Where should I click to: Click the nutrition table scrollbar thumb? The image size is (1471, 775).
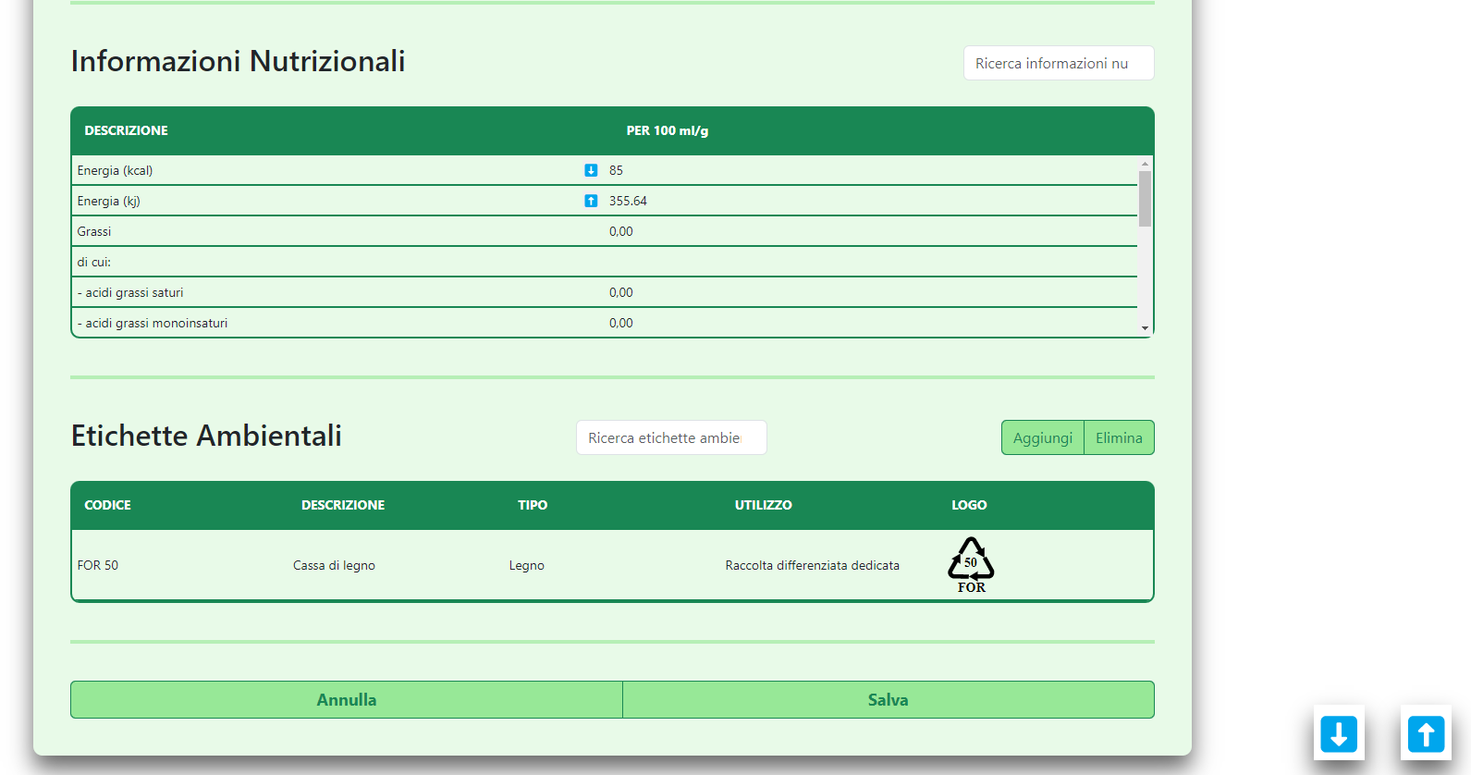coord(1145,198)
